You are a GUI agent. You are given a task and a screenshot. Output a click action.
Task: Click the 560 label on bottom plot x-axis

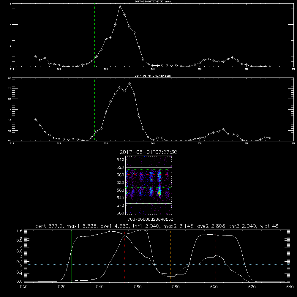click(138, 287)
